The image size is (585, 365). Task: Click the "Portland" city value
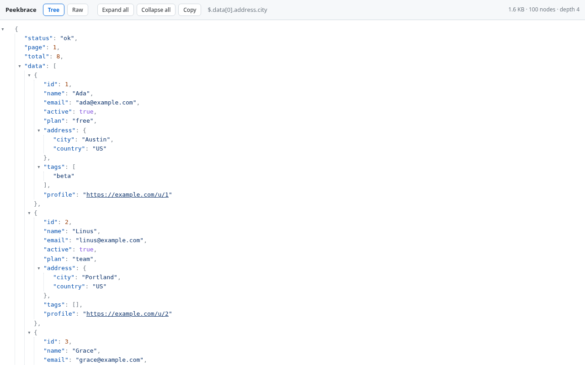coord(100,277)
